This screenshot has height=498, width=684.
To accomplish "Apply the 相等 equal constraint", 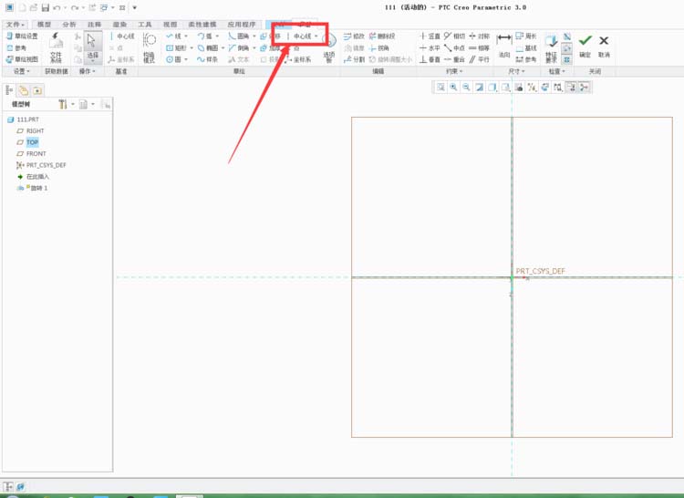I will point(480,48).
